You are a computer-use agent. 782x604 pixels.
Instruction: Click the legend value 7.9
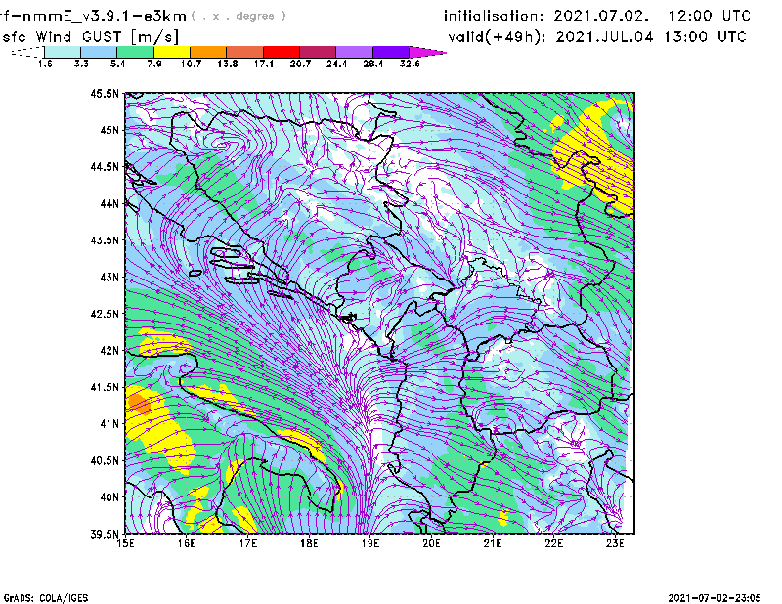[x=154, y=64]
